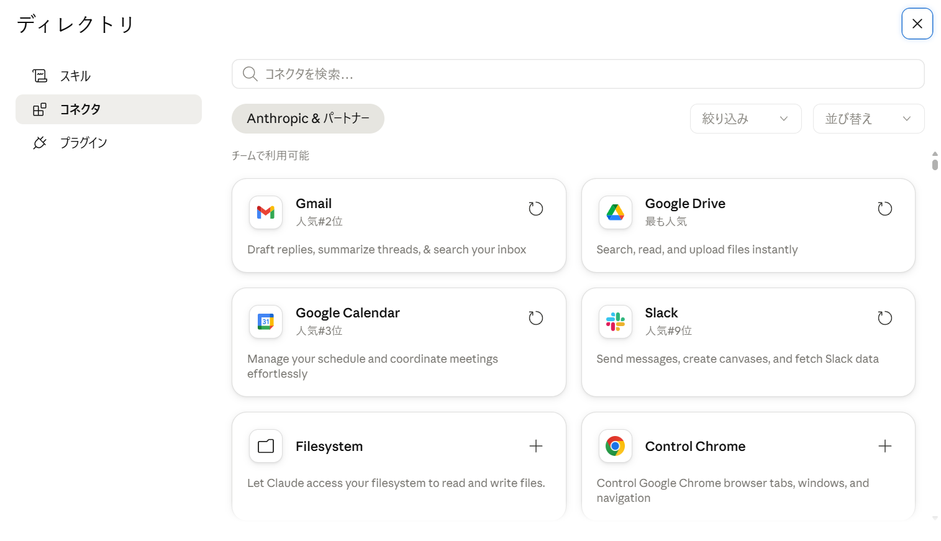Click the コネクタ sidebar icon
Screen dimensions: 941x541
tap(40, 109)
